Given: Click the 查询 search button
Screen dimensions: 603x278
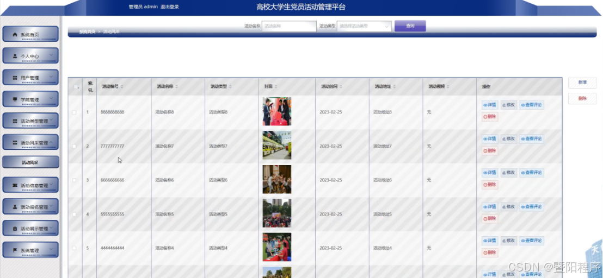Looking at the screenshot, I should click(x=410, y=26).
